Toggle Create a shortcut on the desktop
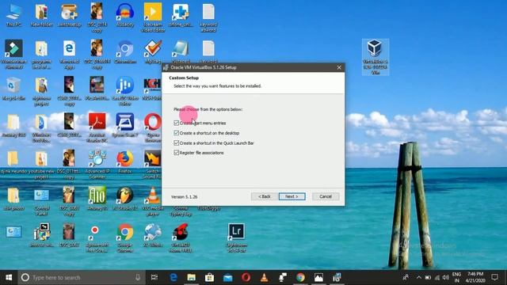 tap(176, 133)
